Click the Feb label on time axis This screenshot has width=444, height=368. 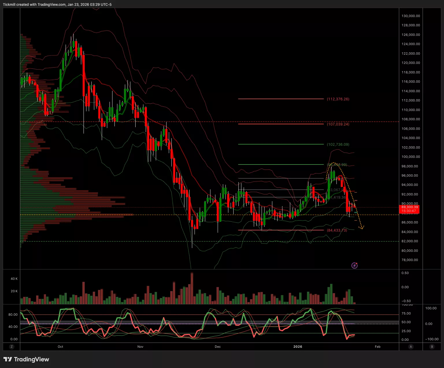378,347
